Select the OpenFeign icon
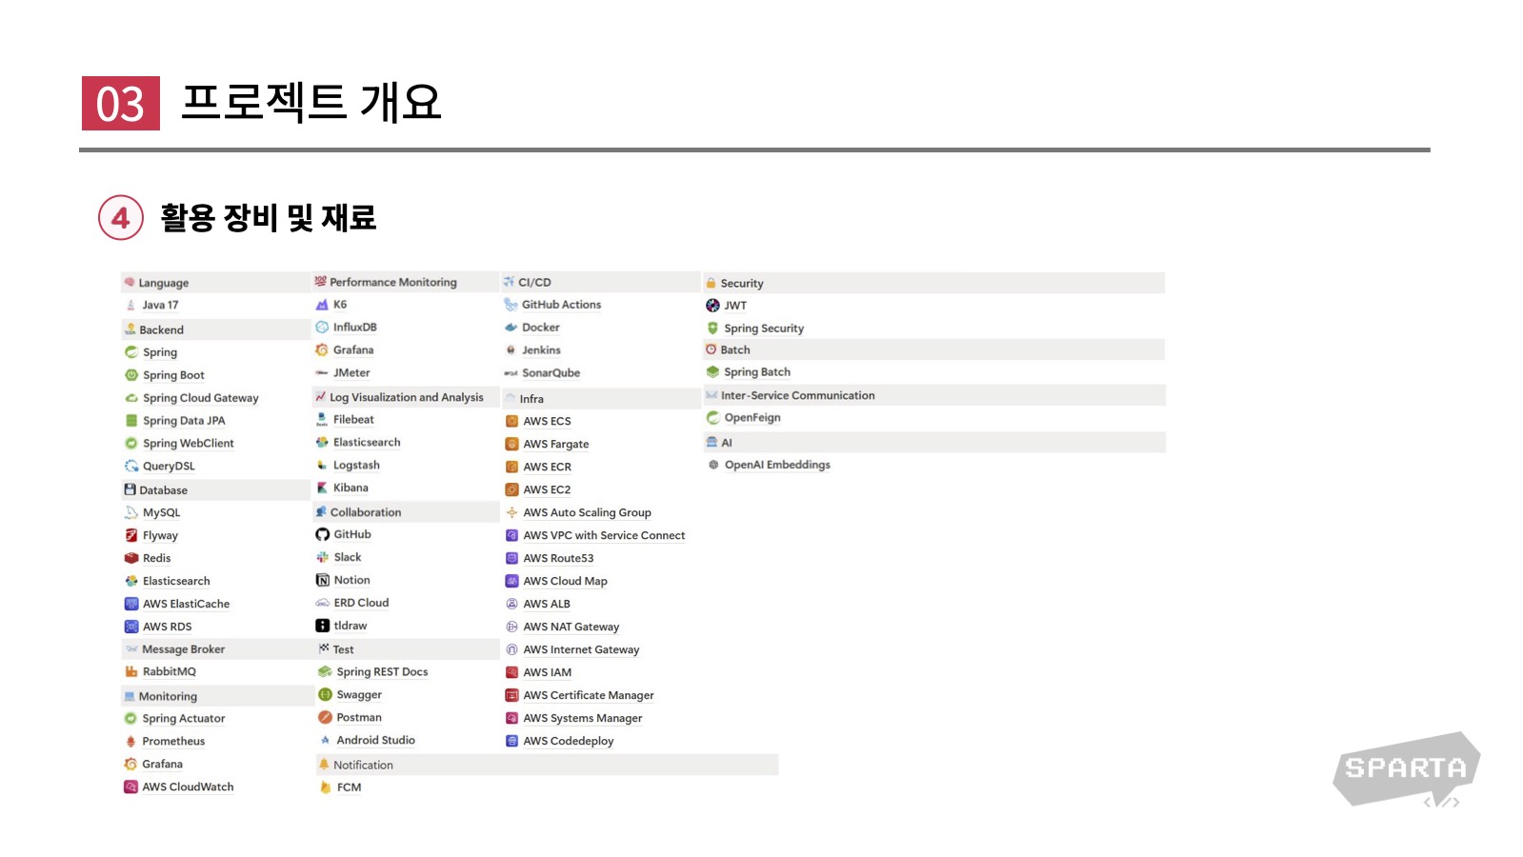 [712, 418]
